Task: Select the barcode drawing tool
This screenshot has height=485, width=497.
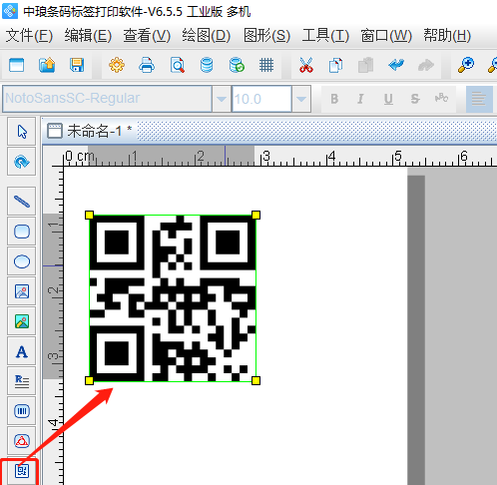Action: click(22, 411)
